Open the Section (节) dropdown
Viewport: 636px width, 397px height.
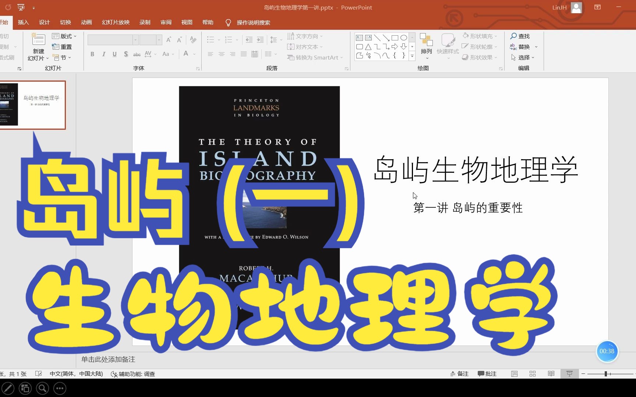[x=61, y=57]
